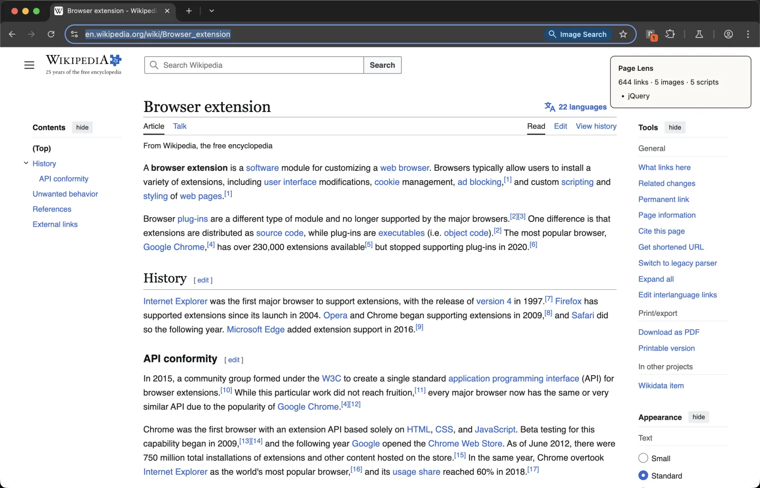The height and width of the screenshot is (488, 760).
Task: Open the extension icon with the red badge
Action: (651, 35)
